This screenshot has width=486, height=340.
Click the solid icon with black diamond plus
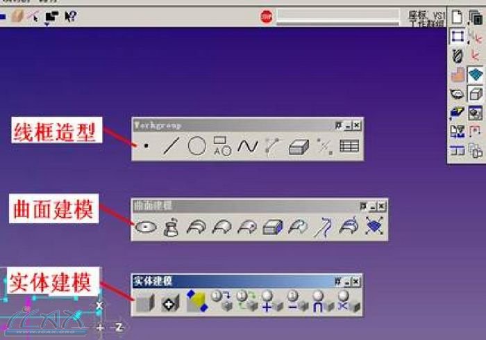pyautogui.click(x=170, y=303)
